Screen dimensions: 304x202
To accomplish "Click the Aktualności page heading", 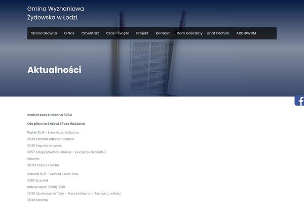I will point(54,70).
